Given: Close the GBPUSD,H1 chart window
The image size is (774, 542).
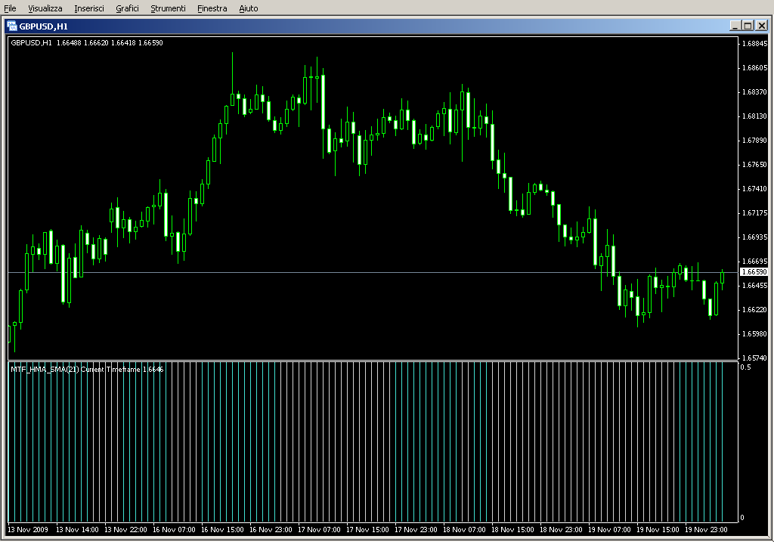Looking at the screenshot, I should (x=762, y=26).
